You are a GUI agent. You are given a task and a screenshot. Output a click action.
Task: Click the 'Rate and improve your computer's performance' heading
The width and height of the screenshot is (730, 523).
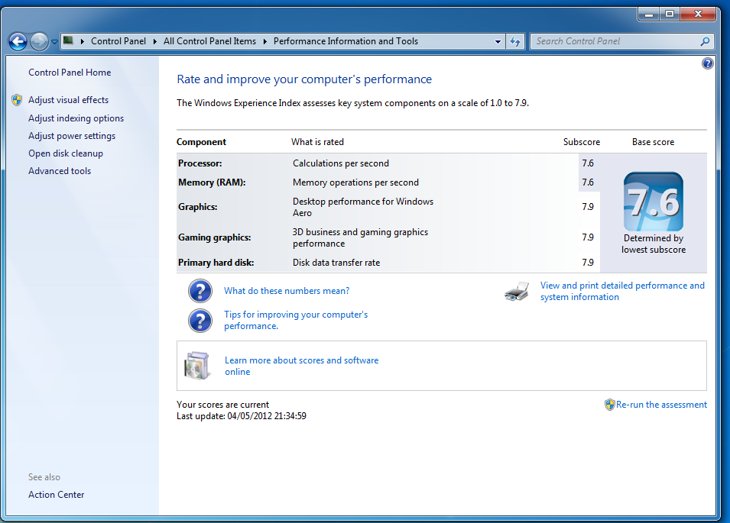tap(304, 79)
